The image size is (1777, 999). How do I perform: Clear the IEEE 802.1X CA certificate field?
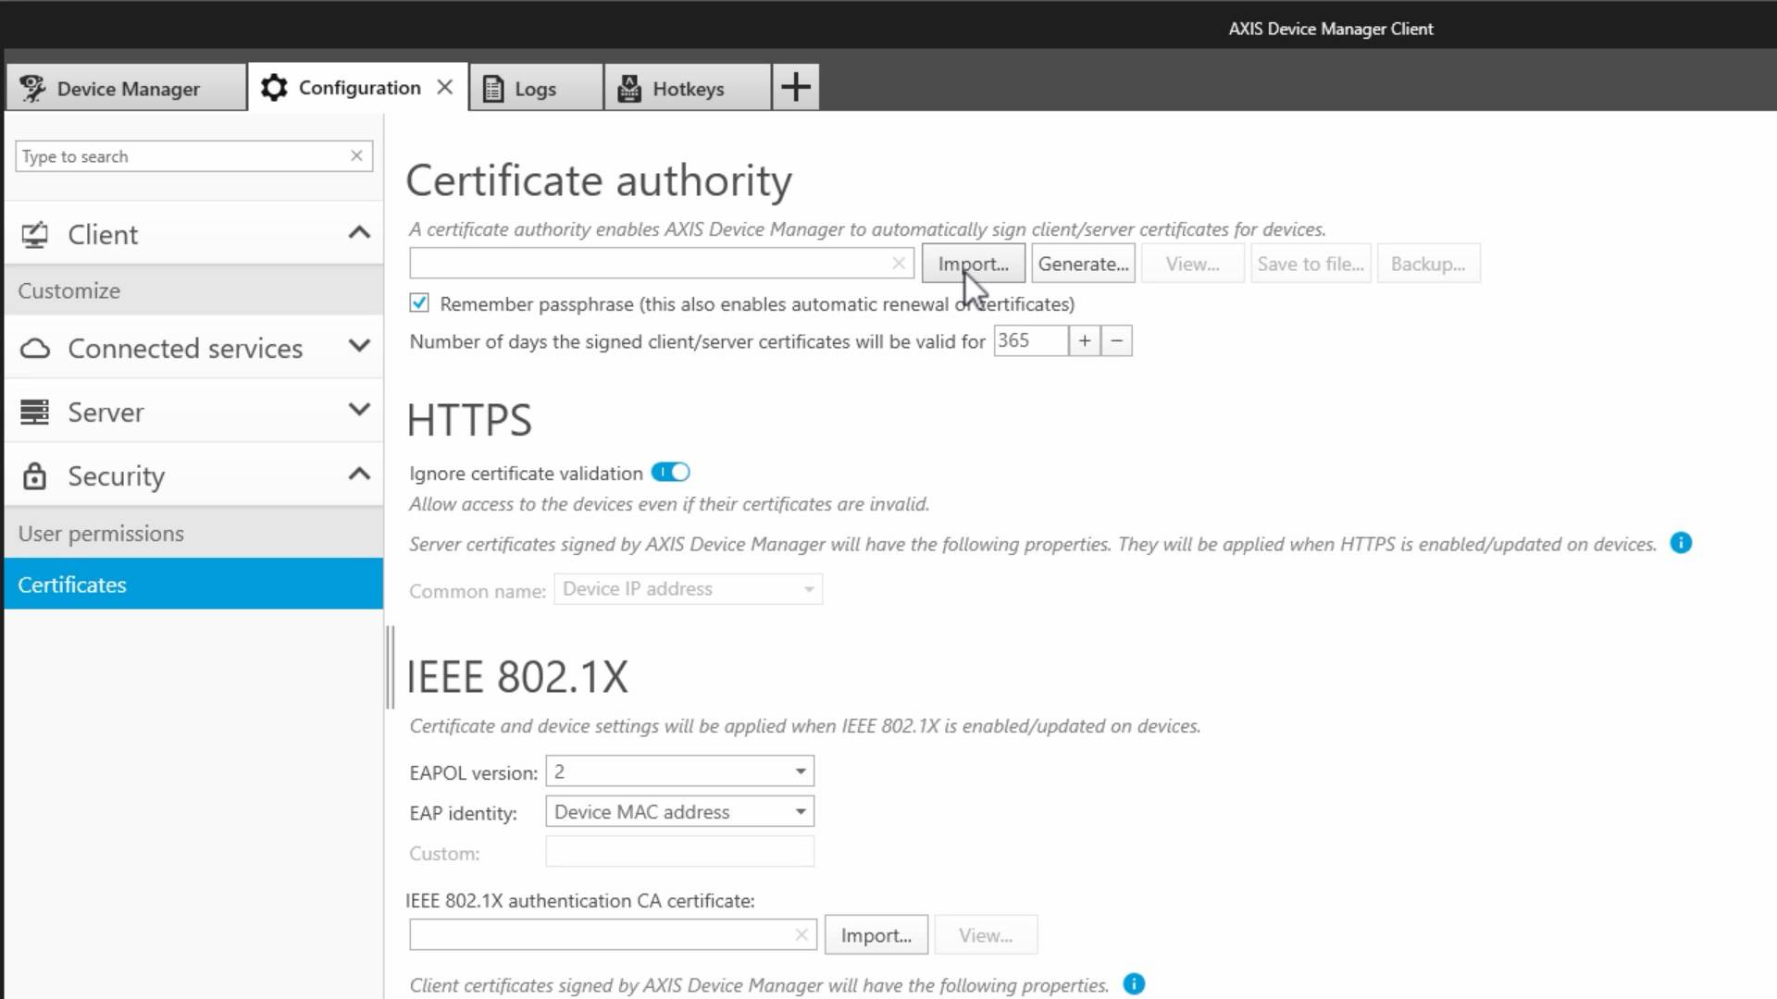pyautogui.click(x=802, y=935)
